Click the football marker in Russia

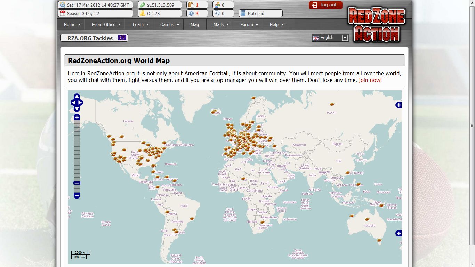[x=332, y=104]
